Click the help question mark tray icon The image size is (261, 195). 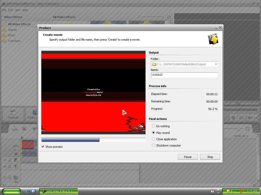coord(212,191)
